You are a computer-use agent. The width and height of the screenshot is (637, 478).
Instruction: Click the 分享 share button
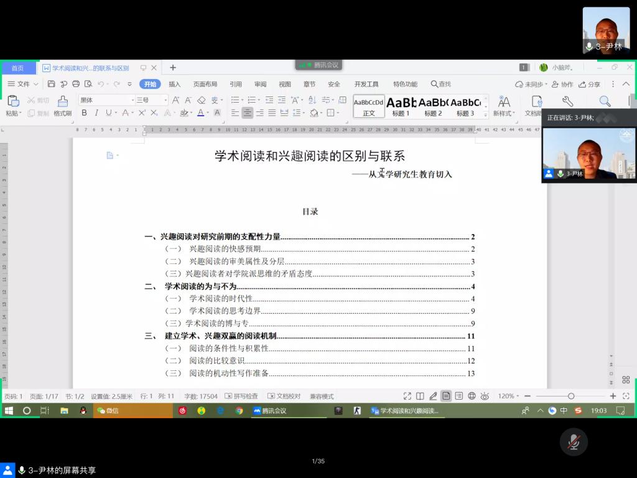tap(590, 84)
